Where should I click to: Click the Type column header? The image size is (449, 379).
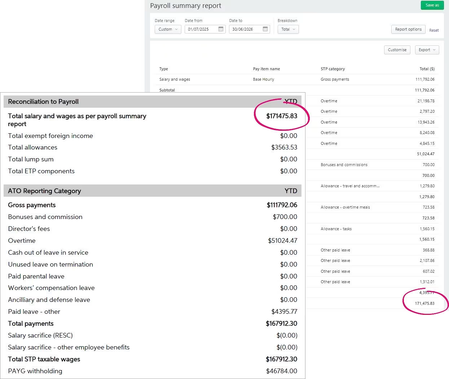click(x=164, y=69)
